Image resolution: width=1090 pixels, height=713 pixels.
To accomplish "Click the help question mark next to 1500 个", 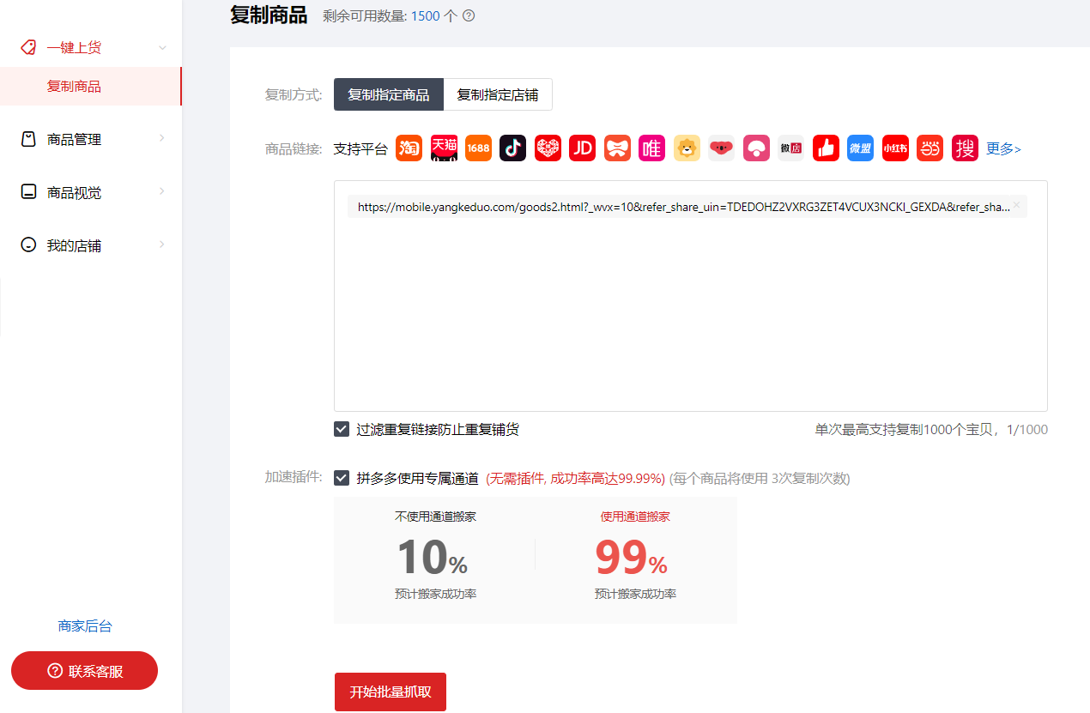I will [x=469, y=15].
